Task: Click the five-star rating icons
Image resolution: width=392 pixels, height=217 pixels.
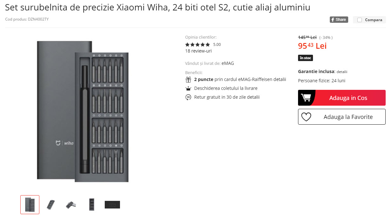Action: 197,45
